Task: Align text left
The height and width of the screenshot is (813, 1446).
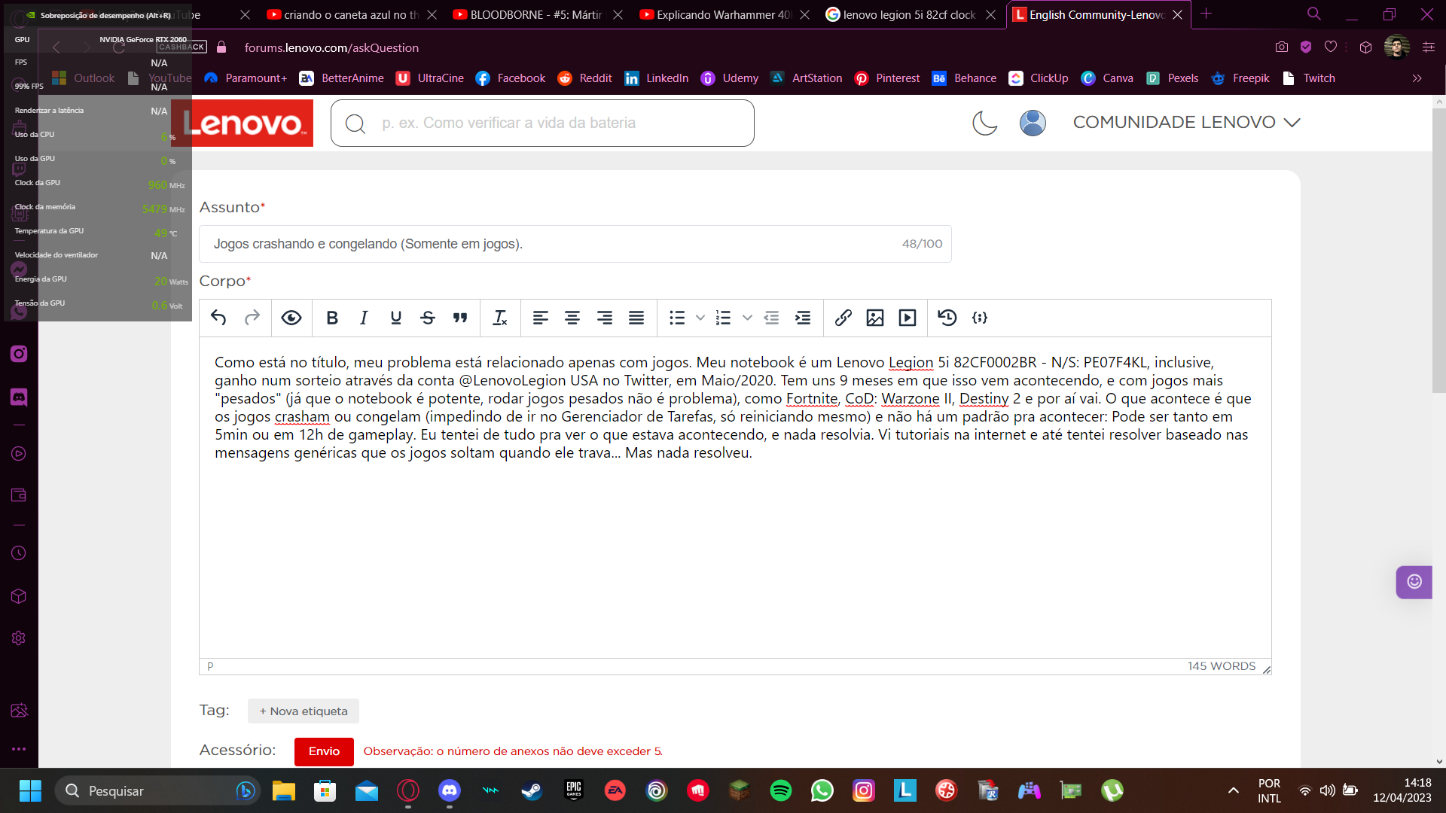Action: point(541,318)
